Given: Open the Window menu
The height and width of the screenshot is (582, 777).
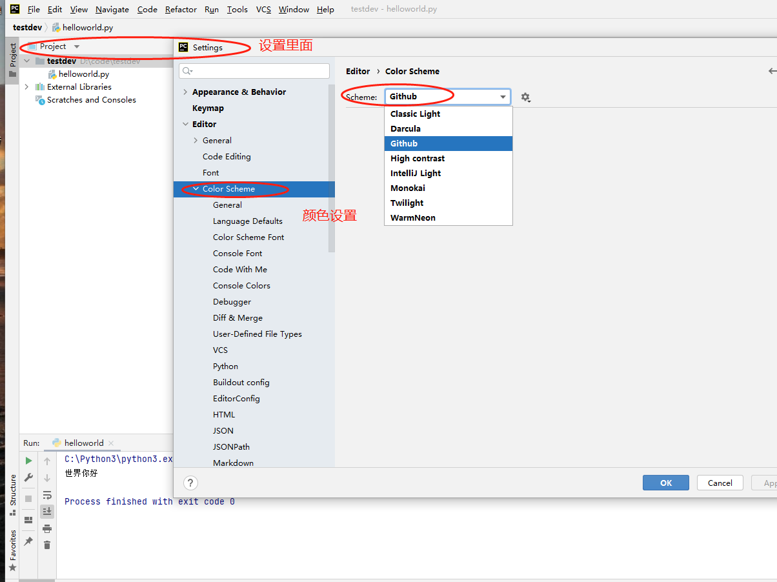Looking at the screenshot, I should pos(294,9).
